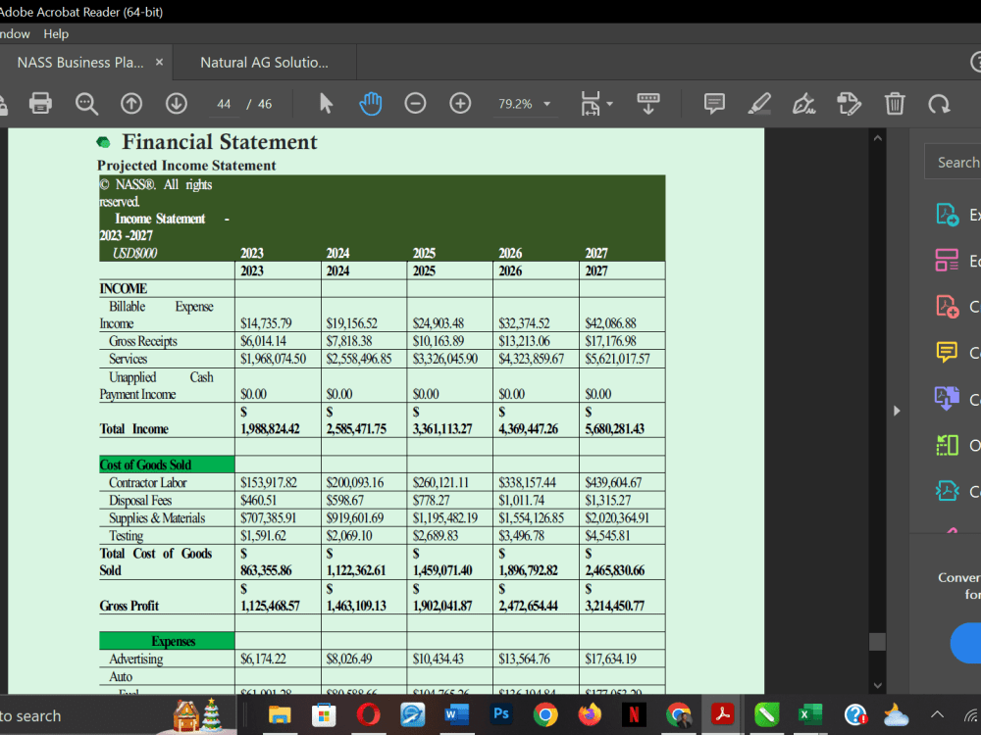The image size is (981, 735).
Task: Open Combine Files tool in sidebar
Action: click(x=948, y=399)
